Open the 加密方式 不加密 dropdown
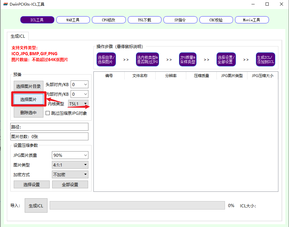Viewport: 289px width, 227px height. click(x=70, y=174)
